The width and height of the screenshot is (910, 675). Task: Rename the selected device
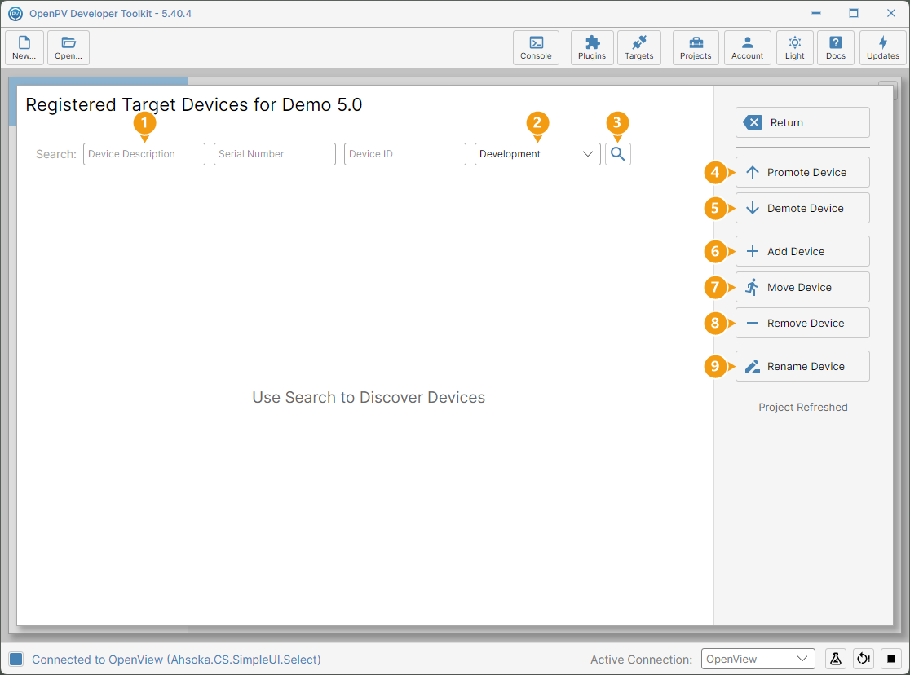click(x=802, y=366)
